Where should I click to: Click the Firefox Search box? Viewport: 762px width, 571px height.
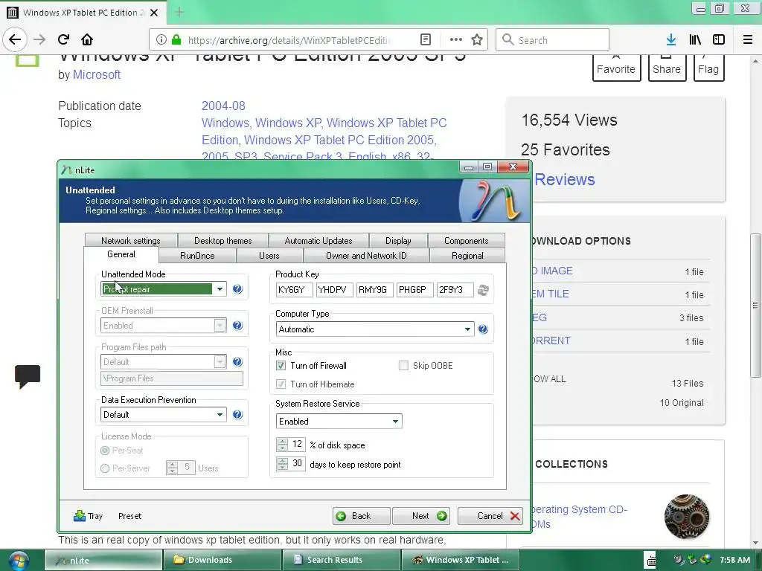(x=553, y=40)
